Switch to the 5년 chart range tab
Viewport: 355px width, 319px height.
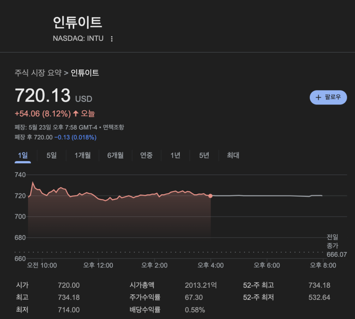point(204,155)
